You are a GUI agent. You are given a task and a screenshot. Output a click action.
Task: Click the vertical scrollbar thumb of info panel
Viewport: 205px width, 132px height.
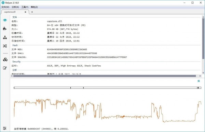point(203,38)
